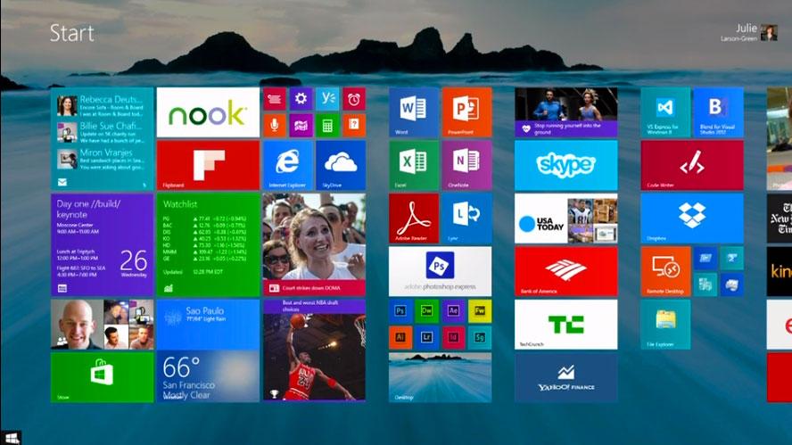
Task: Open the Finance Watchlist tile
Action: pyautogui.click(x=208, y=244)
